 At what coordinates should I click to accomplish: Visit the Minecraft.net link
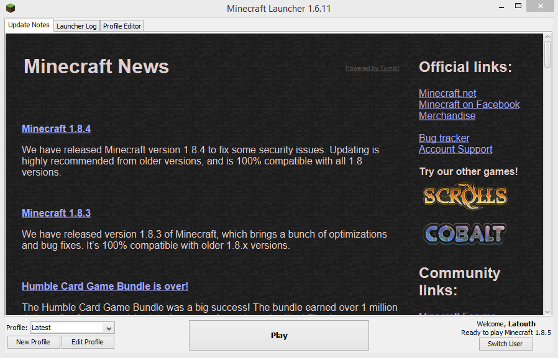pos(447,94)
